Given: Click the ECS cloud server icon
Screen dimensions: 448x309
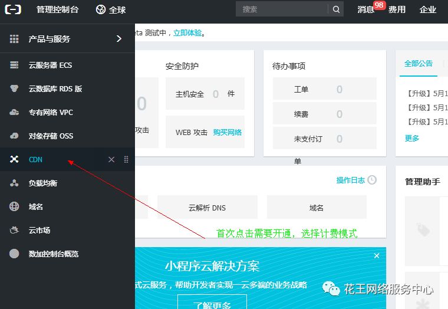Looking at the screenshot, I should click(14, 65).
